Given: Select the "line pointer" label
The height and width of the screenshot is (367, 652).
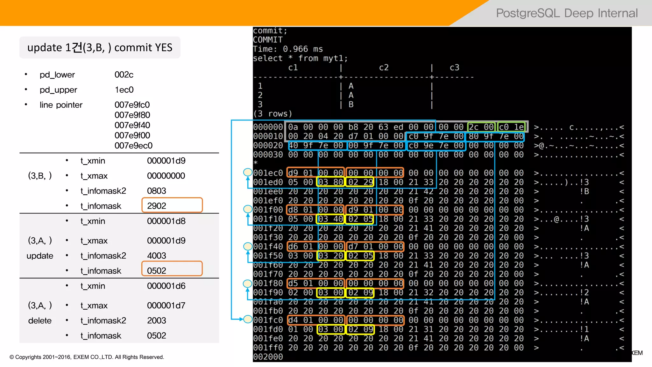Looking at the screenshot, I should click(x=61, y=105).
